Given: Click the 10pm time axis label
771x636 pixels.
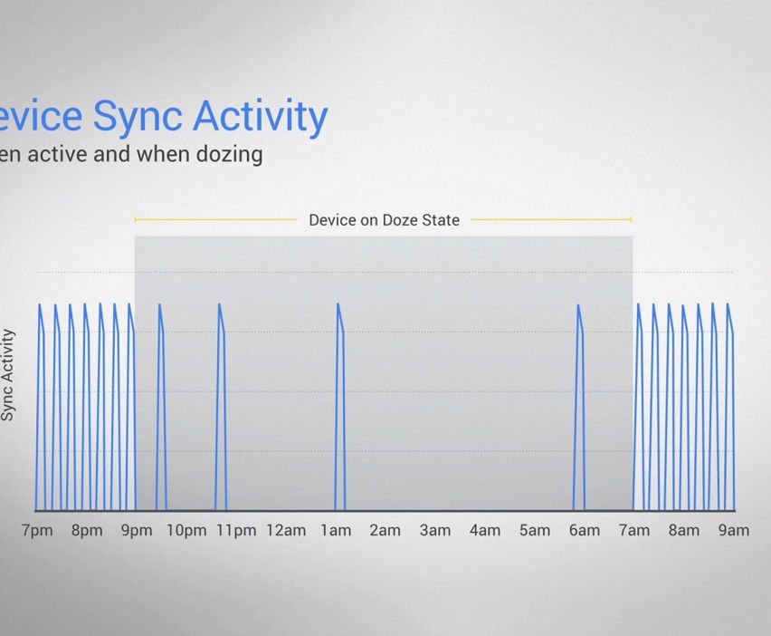Looking at the screenshot, I should pos(186,530).
